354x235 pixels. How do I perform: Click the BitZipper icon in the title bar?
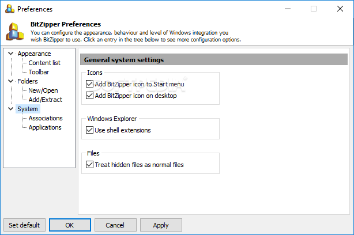(10, 9)
